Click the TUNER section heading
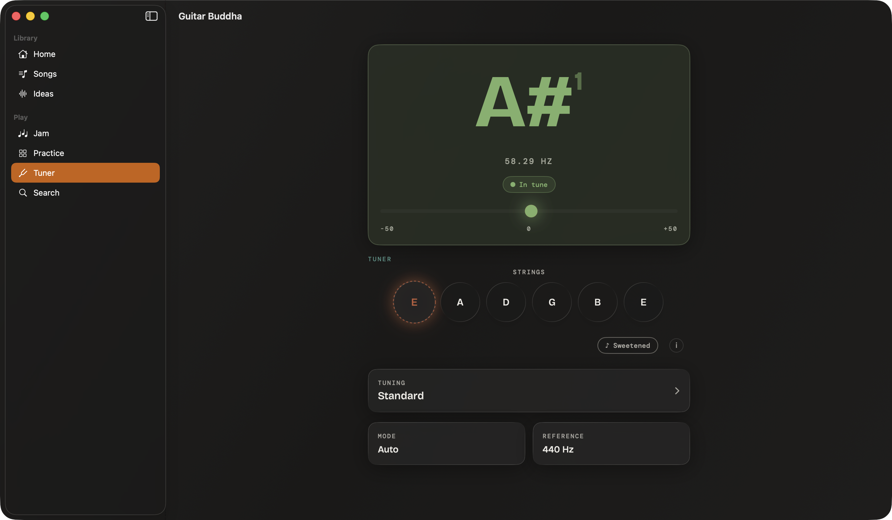Screen dimensions: 892x520 [379, 259]
